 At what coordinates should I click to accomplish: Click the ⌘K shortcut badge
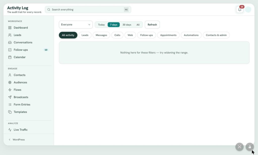[126, 10]
